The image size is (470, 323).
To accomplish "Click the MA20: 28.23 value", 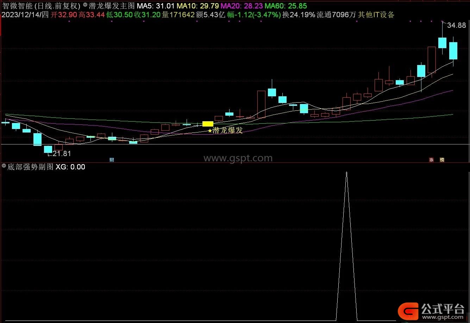I will coord(242,6).
